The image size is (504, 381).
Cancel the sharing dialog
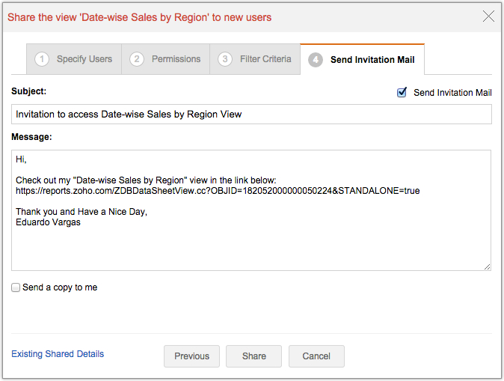[316, 356]
